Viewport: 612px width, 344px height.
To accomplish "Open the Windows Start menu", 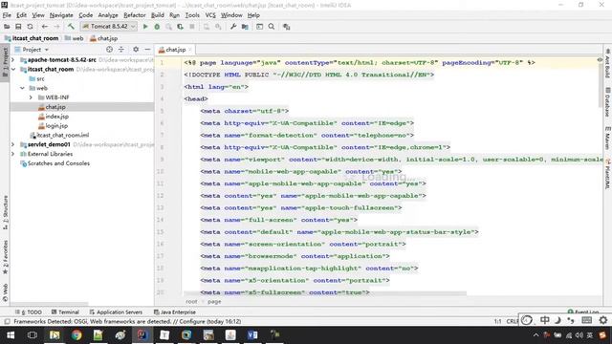I will 11,335.
